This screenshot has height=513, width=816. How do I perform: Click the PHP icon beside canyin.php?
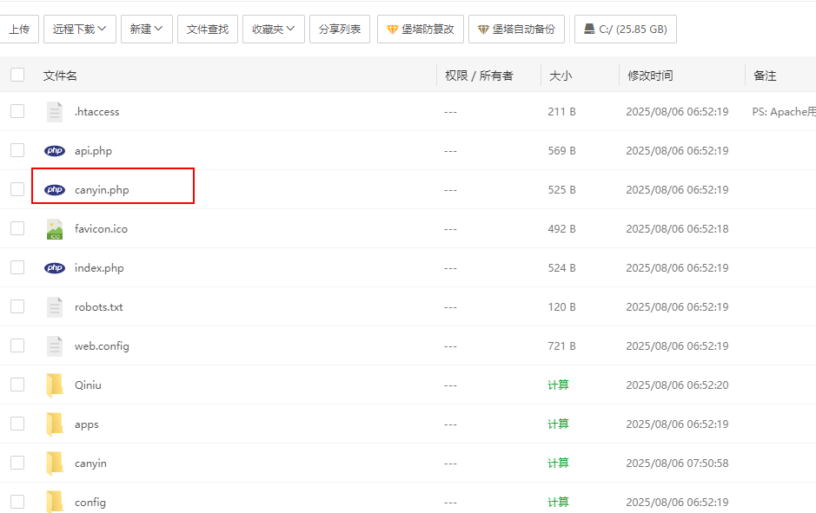tap(55, 190)
